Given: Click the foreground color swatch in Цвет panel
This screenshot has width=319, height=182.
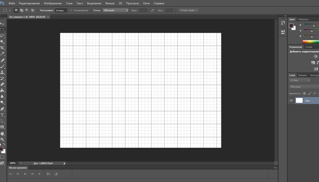Looking at the screenshot, I should 291,25.
